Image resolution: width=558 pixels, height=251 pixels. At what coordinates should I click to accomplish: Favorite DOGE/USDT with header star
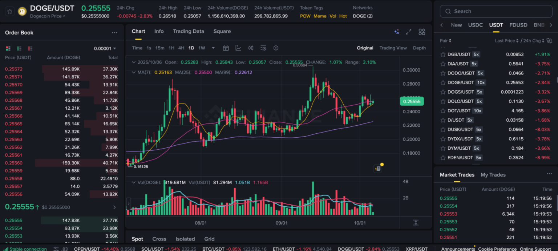point(10,12)
